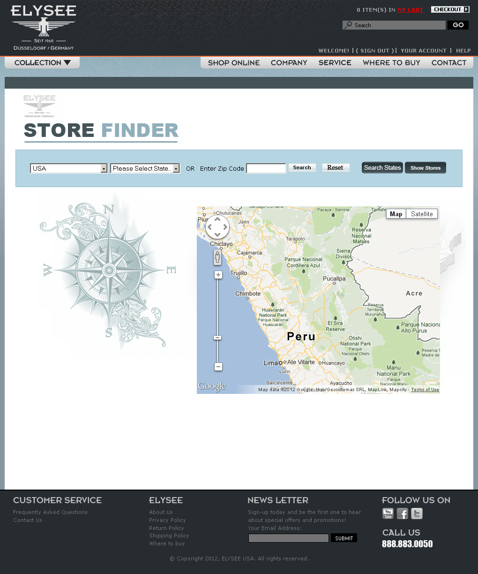478x574 pixels.
Task: Click the Elysee logo in header
Action: [43, 28]
